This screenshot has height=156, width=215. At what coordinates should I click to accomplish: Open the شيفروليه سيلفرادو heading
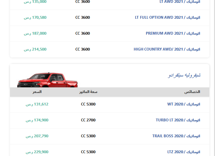(184, 75)
